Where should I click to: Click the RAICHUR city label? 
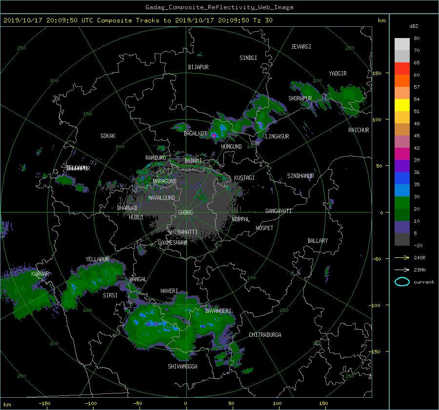point(359,130)
